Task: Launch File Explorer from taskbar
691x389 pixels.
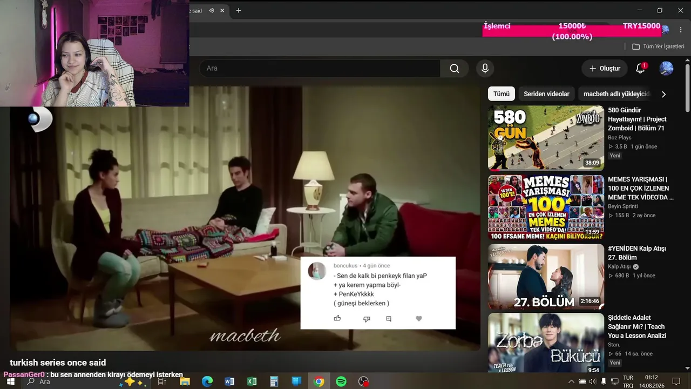Action: (185, 381)
